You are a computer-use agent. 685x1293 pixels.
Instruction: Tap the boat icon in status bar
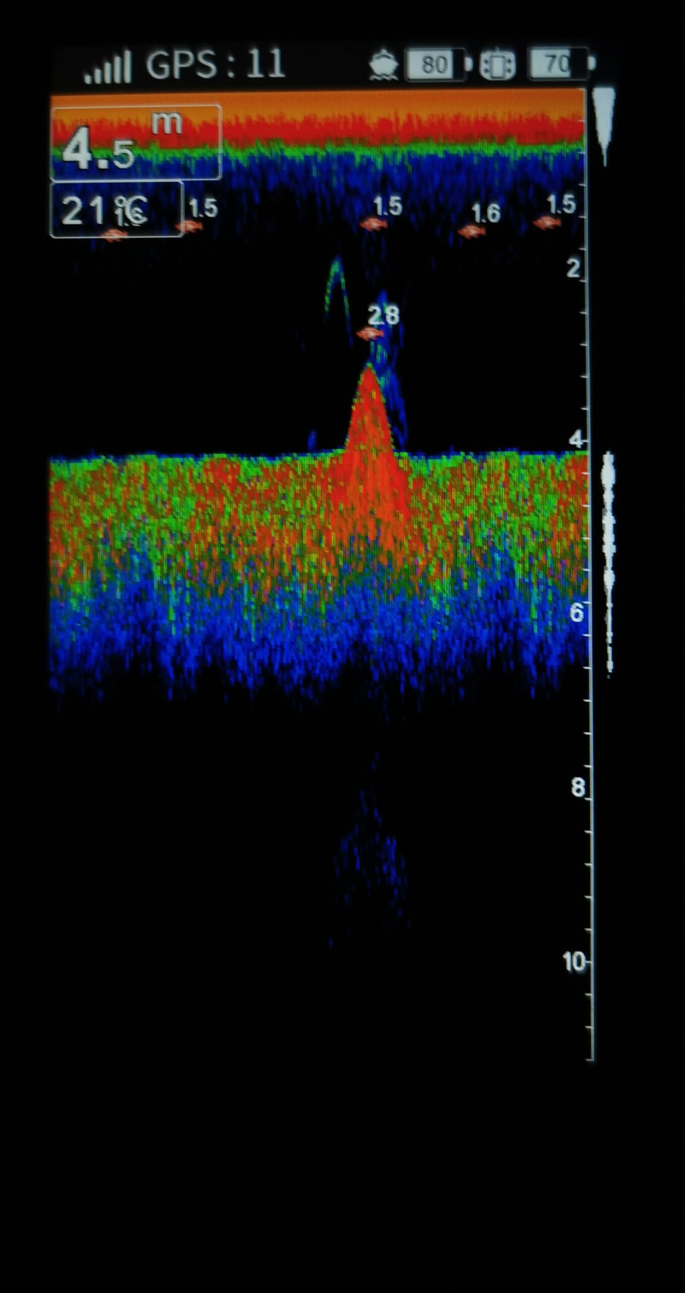tap(384, 65)
